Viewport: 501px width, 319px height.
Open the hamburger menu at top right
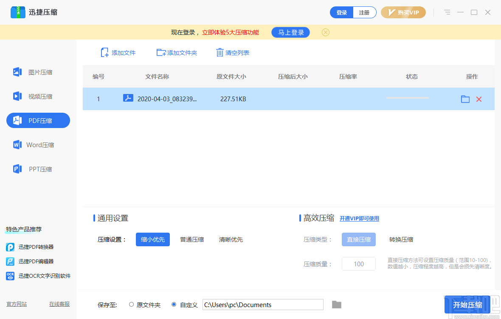[447, 12]
